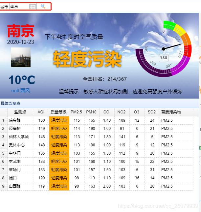Click the orange 轻度污染 cell for 中华门
This screenshot has height=212, width=201.
[x=59, y=153]
